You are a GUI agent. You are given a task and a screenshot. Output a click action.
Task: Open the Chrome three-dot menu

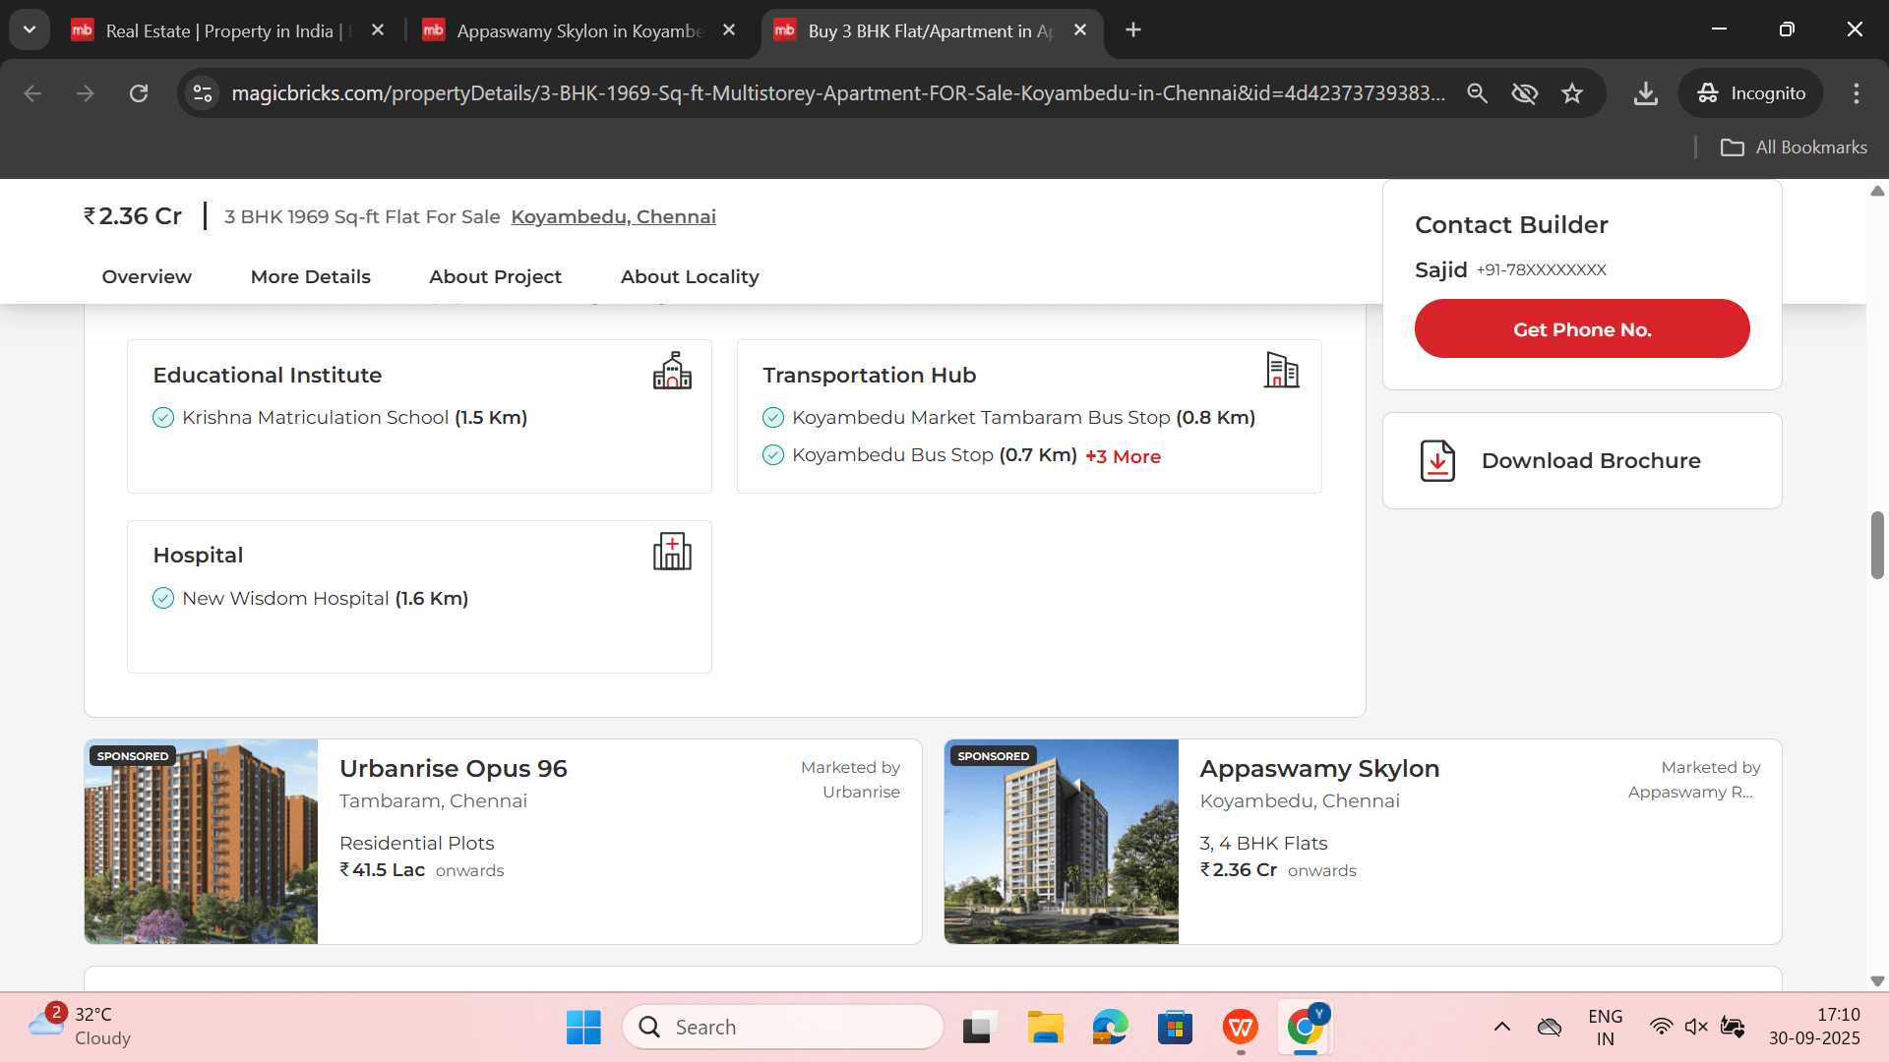tap(1857, 93)
